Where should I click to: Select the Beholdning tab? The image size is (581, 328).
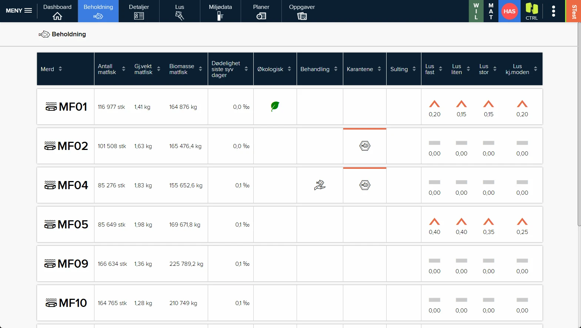(98, 11)
